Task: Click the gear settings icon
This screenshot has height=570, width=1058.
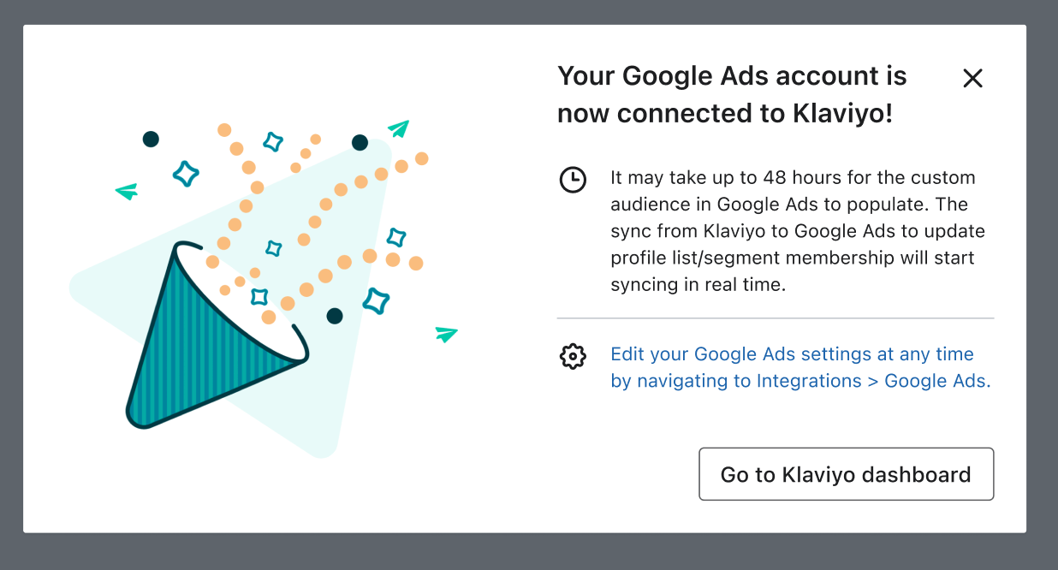Action: point(573,356)
